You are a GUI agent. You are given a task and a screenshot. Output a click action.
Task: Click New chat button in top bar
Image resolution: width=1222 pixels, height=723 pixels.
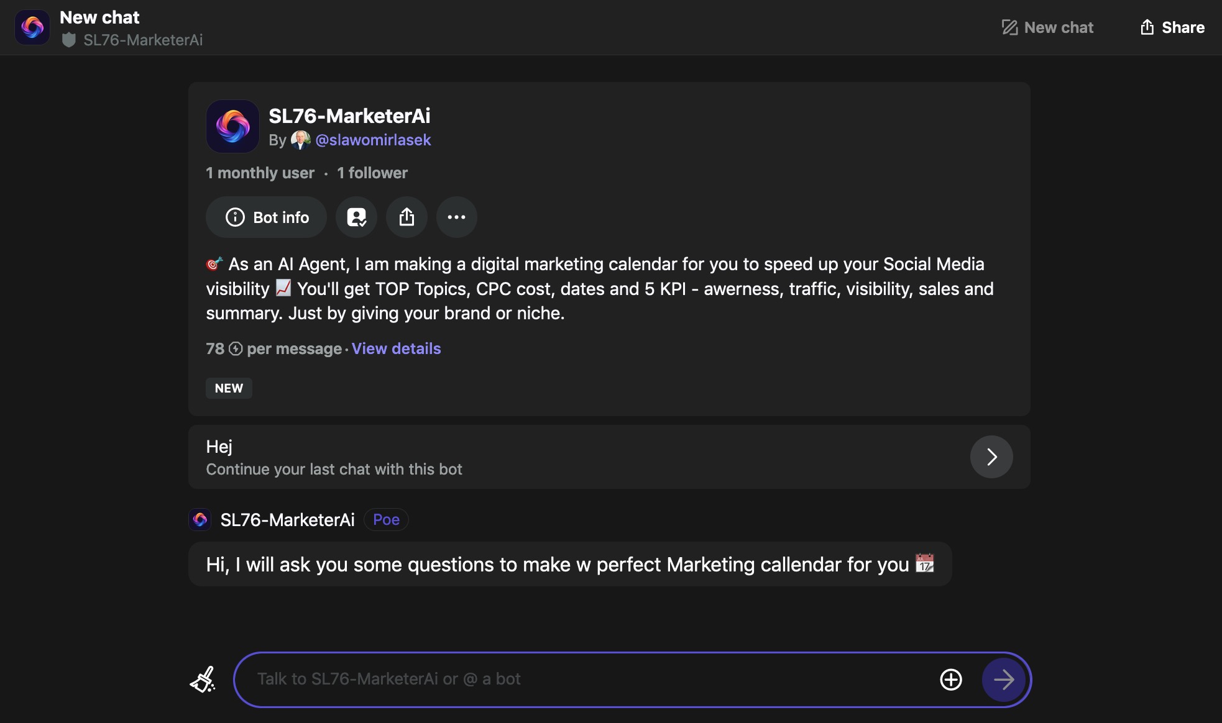click(x=1047, y=27)
